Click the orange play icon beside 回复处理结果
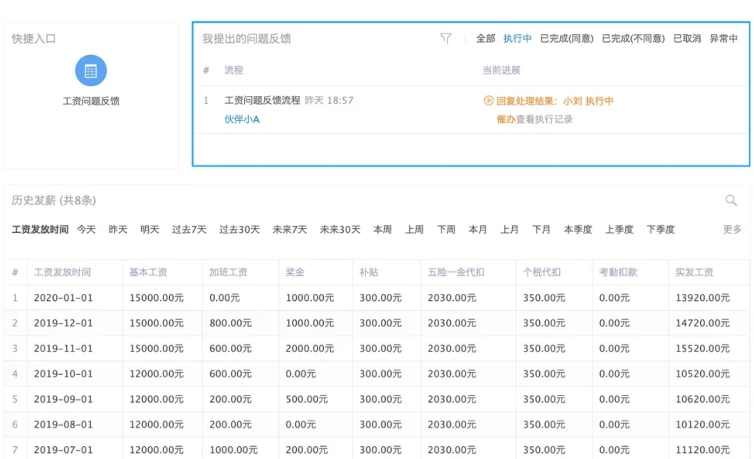The width and height of the screenshot is (754, 459). [488, 101]
